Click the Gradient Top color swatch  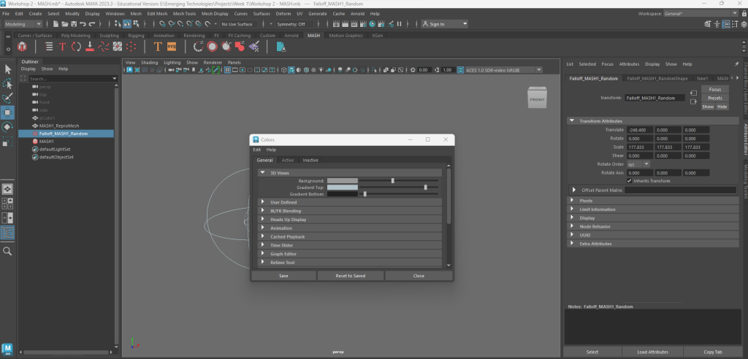pyautogui.click(x=342, y=188)
